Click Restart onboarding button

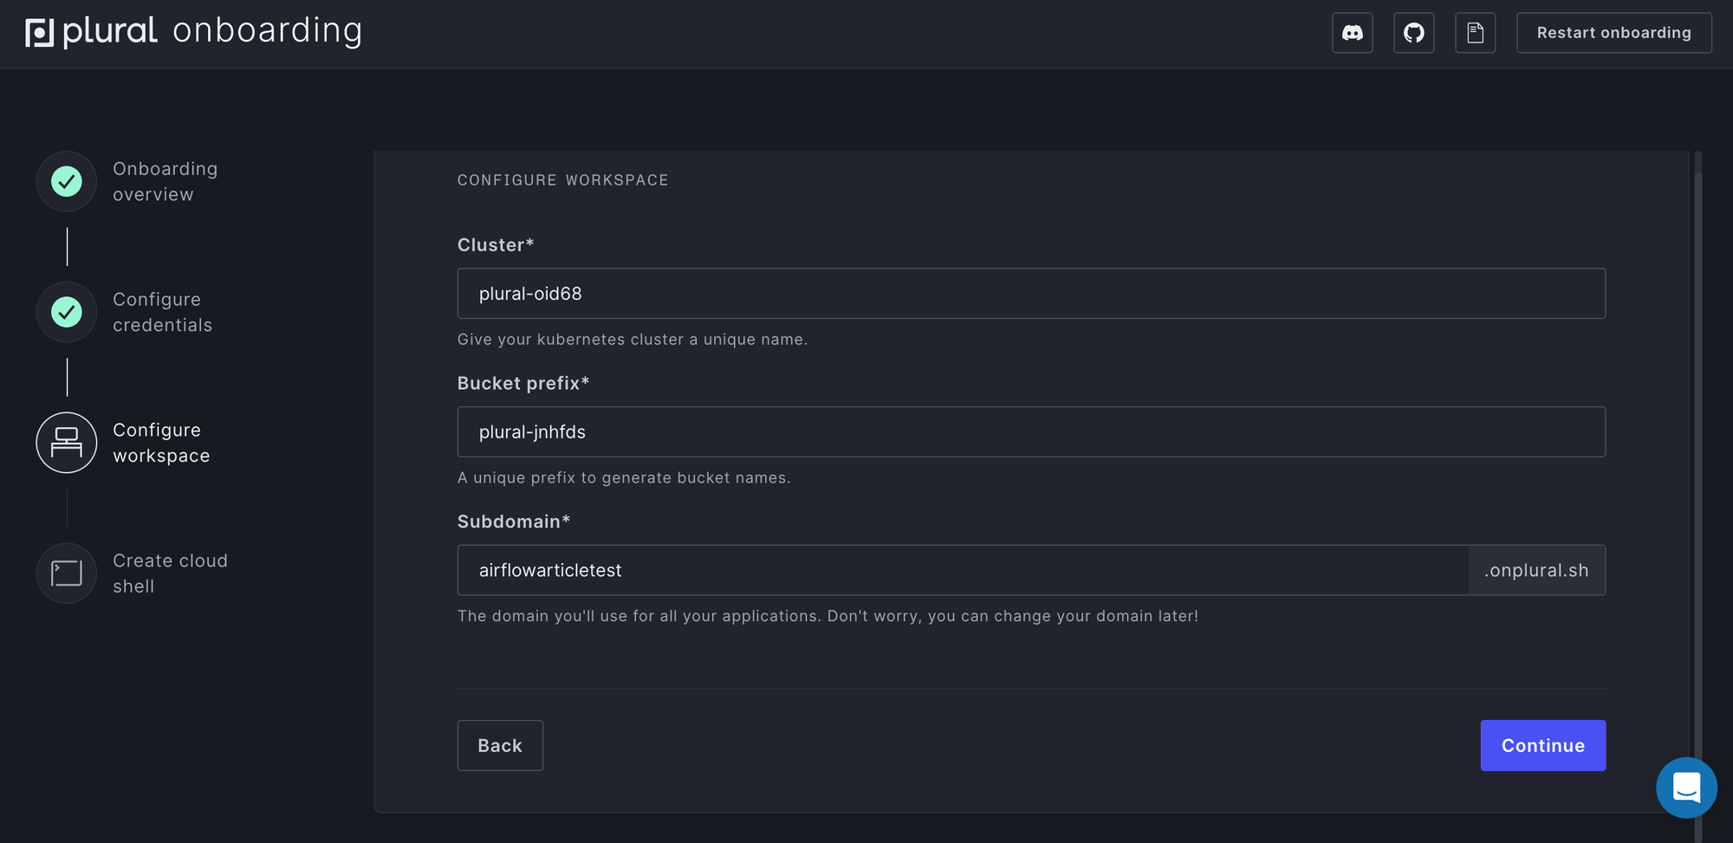pyautogui.click(x=1613, y=33)
